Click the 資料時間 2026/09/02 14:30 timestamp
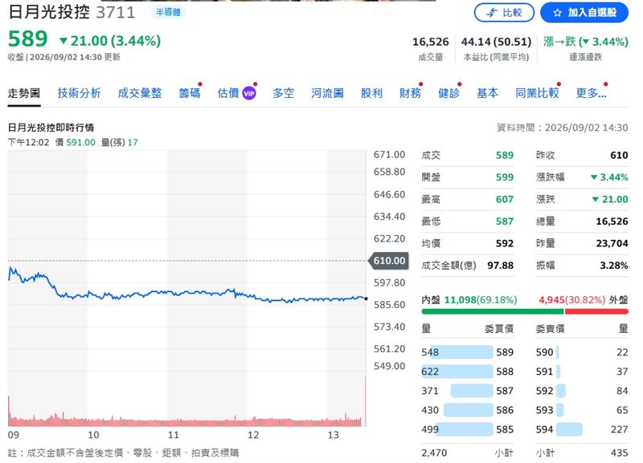 (x=562, y=128)
